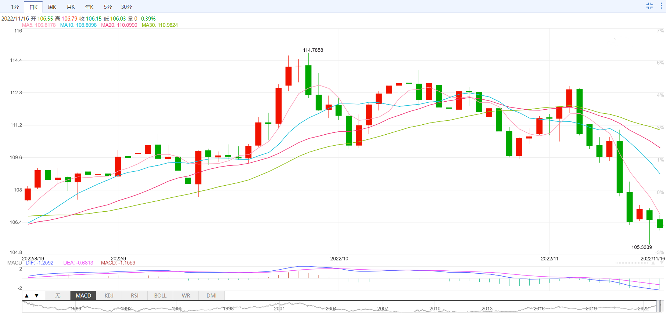Select the 无 (no indicator) option
The width and height of the screenshot is (666, 321).
pos(58,296)
